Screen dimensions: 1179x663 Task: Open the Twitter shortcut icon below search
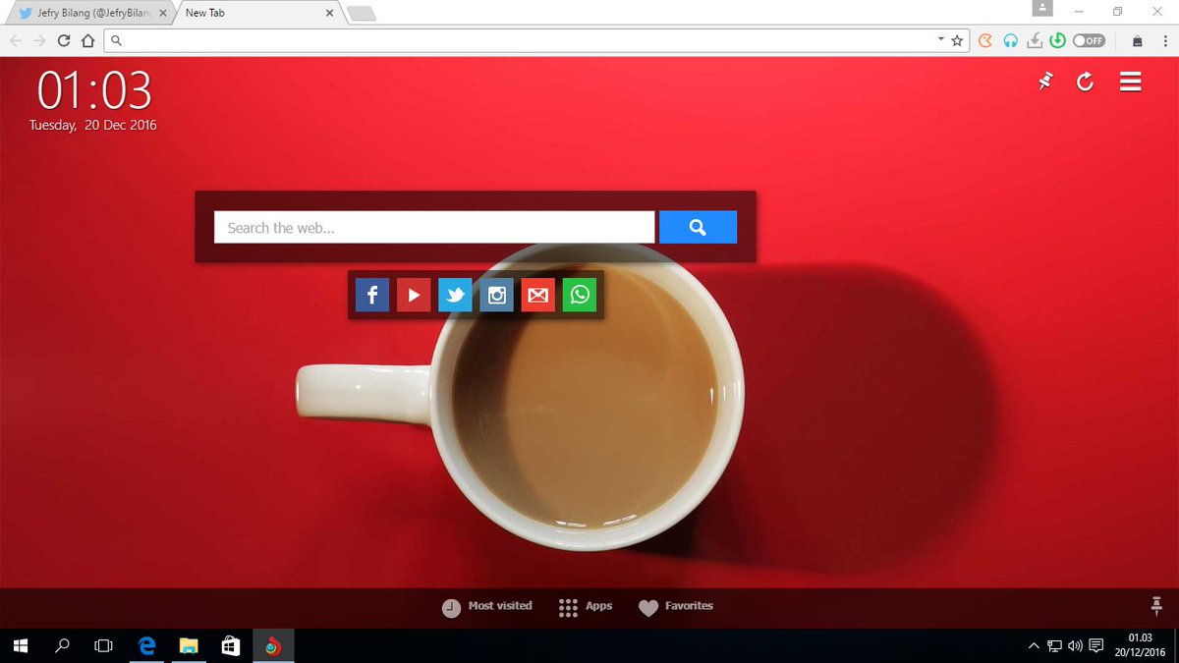click(x=455, y=295)
